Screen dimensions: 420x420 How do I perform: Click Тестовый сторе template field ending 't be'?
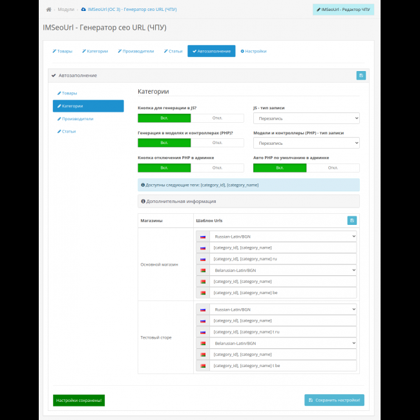pyautogui.click(x=282, y=366)
